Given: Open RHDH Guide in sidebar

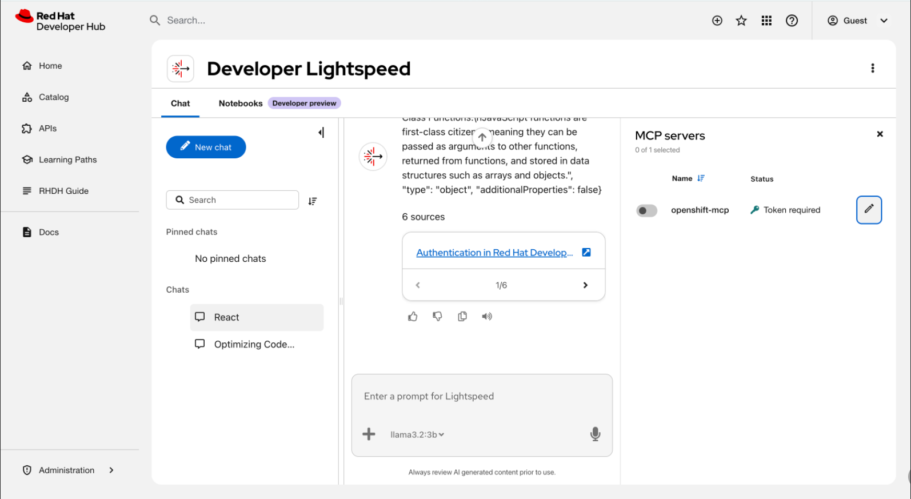Looking at the screenshot, I should (x=63, y=191).
